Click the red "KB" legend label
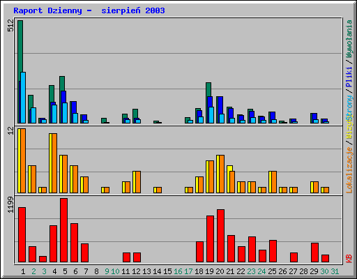Viewport: 357px width, 279px height. pos(349,259)
